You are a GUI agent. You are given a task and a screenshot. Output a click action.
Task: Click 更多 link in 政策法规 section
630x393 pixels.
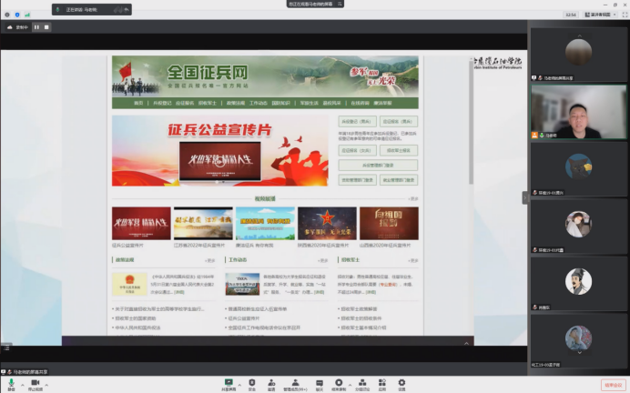[209, 260]
